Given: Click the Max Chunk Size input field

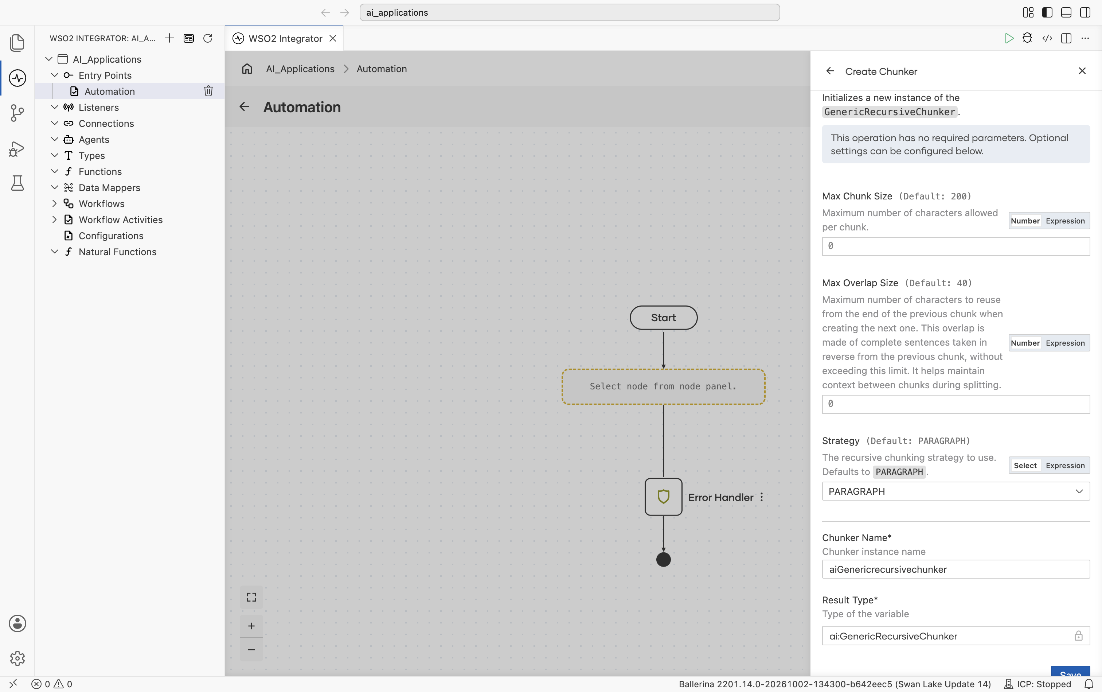Looking at the screenshot, I should (x=956, y=246).
